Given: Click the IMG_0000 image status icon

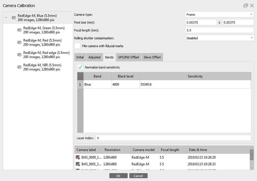Looking at the screenshot, I should (78, 157).
